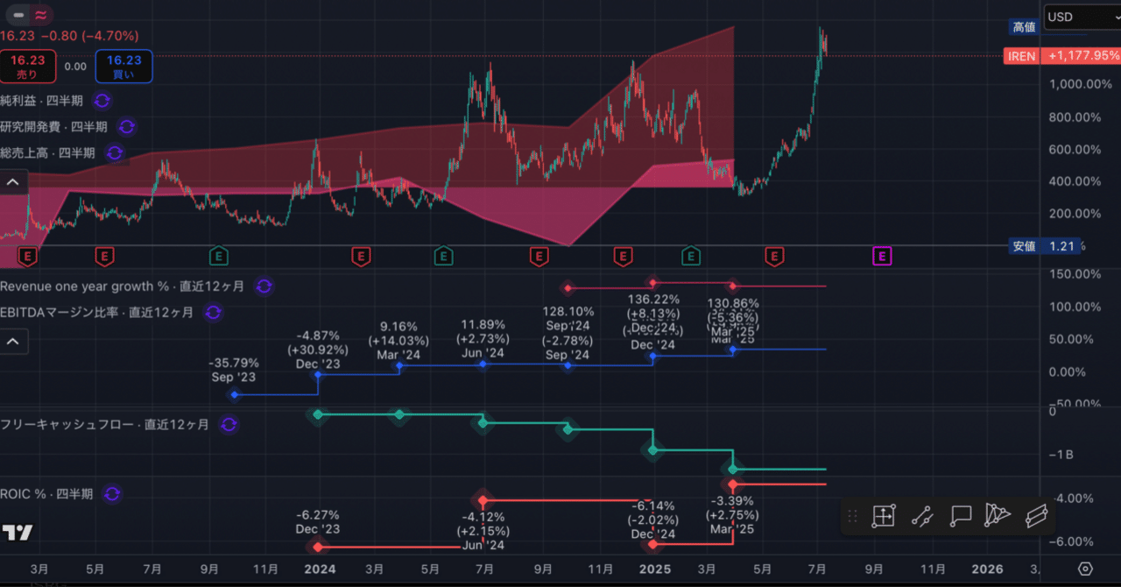Click the refresh icon beside EBITDAマージン比率
This screenshot has width=1121, height=587.
(212, 312)
